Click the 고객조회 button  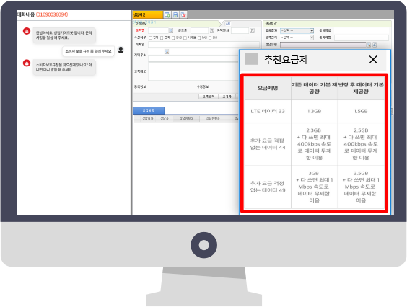(x=209, y=97)
